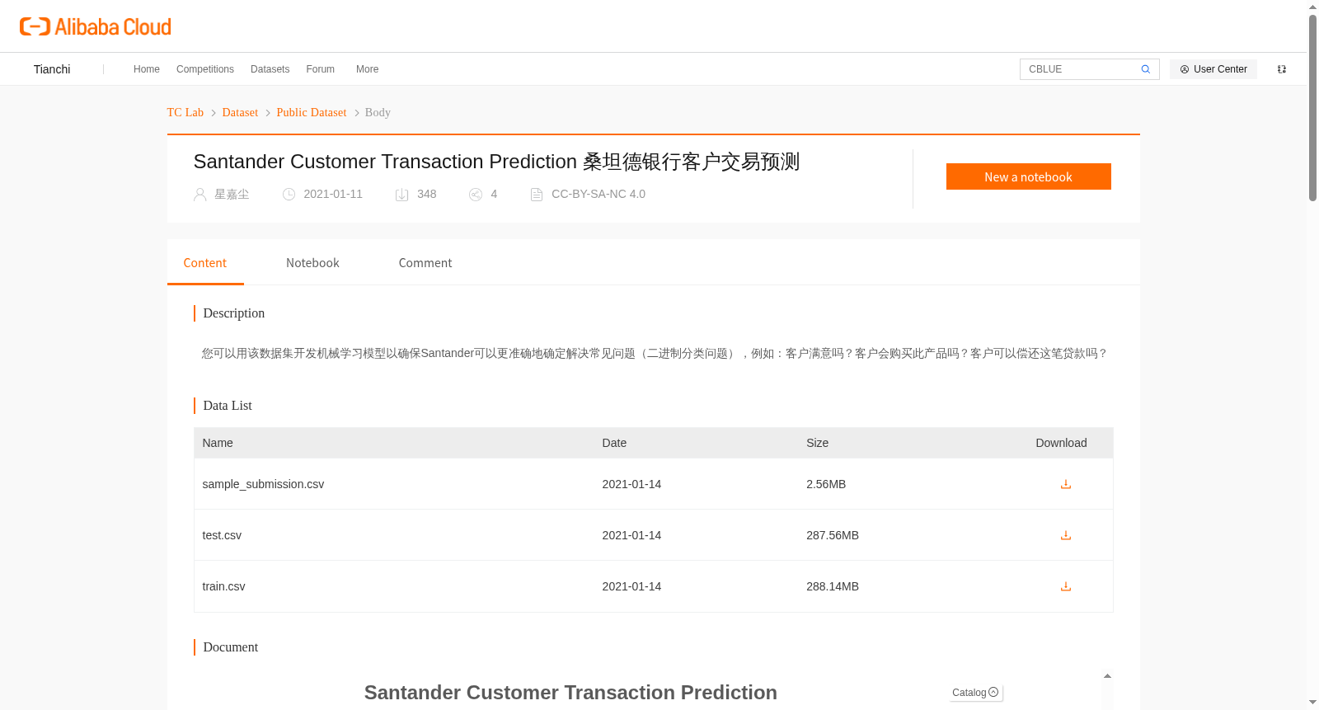
Task: Click the document scroll-up arrow
Action: (x=1107, y=676)
